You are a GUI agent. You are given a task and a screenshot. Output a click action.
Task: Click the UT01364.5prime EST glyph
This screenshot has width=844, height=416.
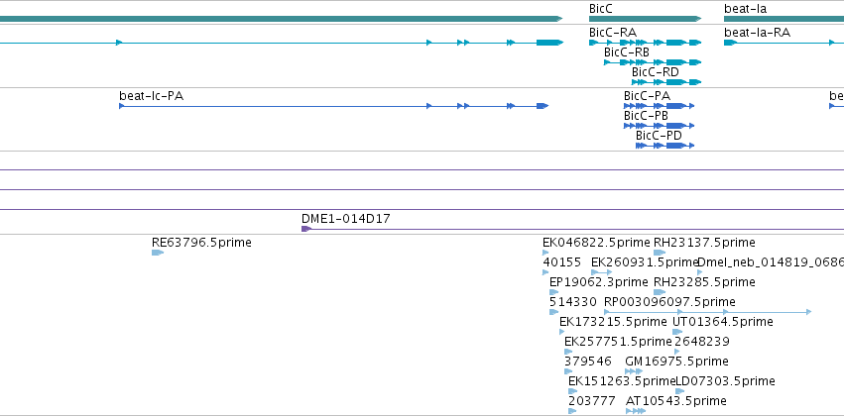click(x=677, y=332)
